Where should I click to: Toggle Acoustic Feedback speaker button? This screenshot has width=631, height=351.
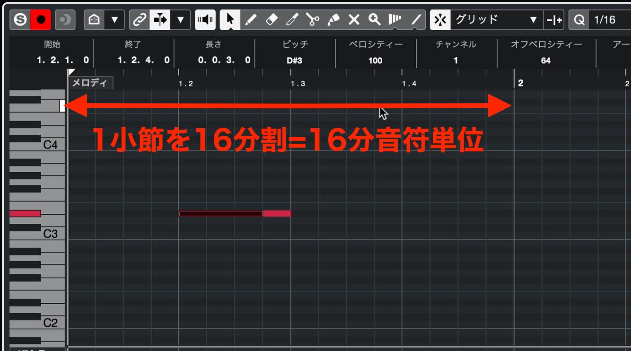pos(205,20)
